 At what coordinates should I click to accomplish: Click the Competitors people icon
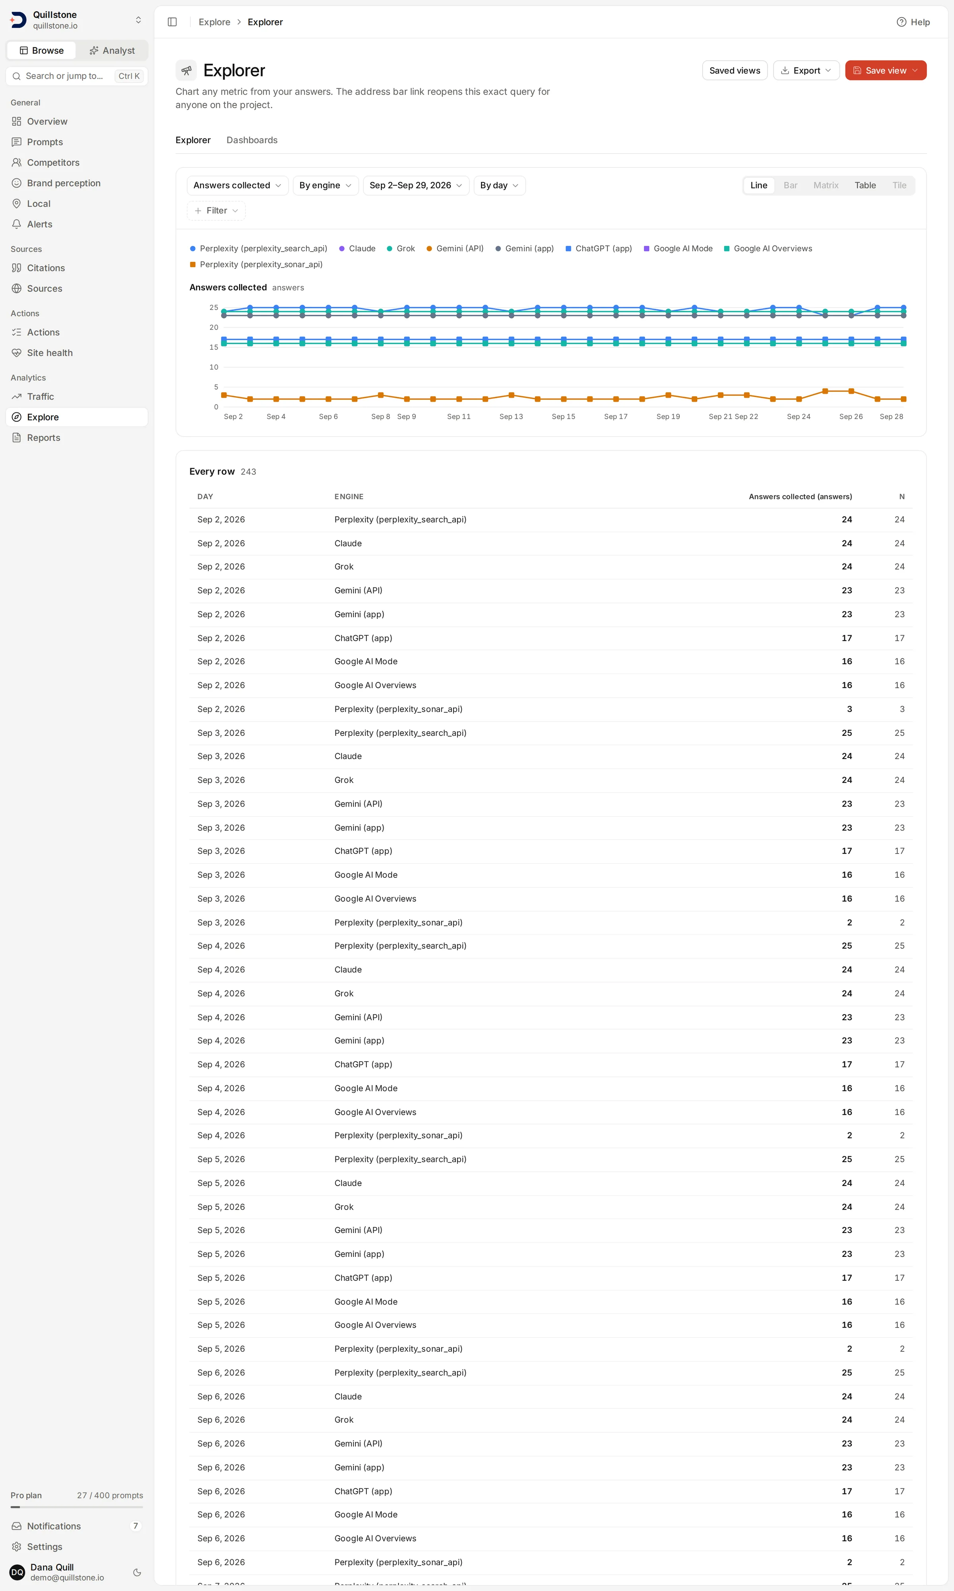(x=17, y=163)
